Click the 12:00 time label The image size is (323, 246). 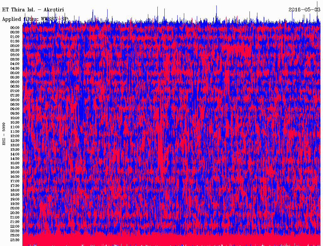[15, 136]
